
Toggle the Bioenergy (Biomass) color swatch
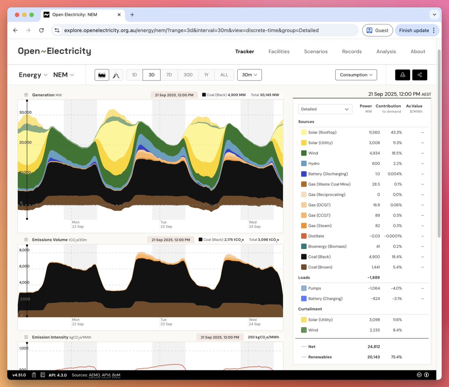point(304,247)
